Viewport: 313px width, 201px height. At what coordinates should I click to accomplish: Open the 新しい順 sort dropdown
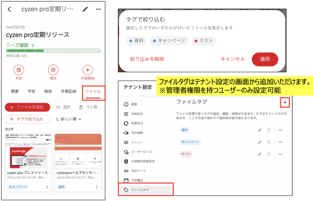point(69,119)
